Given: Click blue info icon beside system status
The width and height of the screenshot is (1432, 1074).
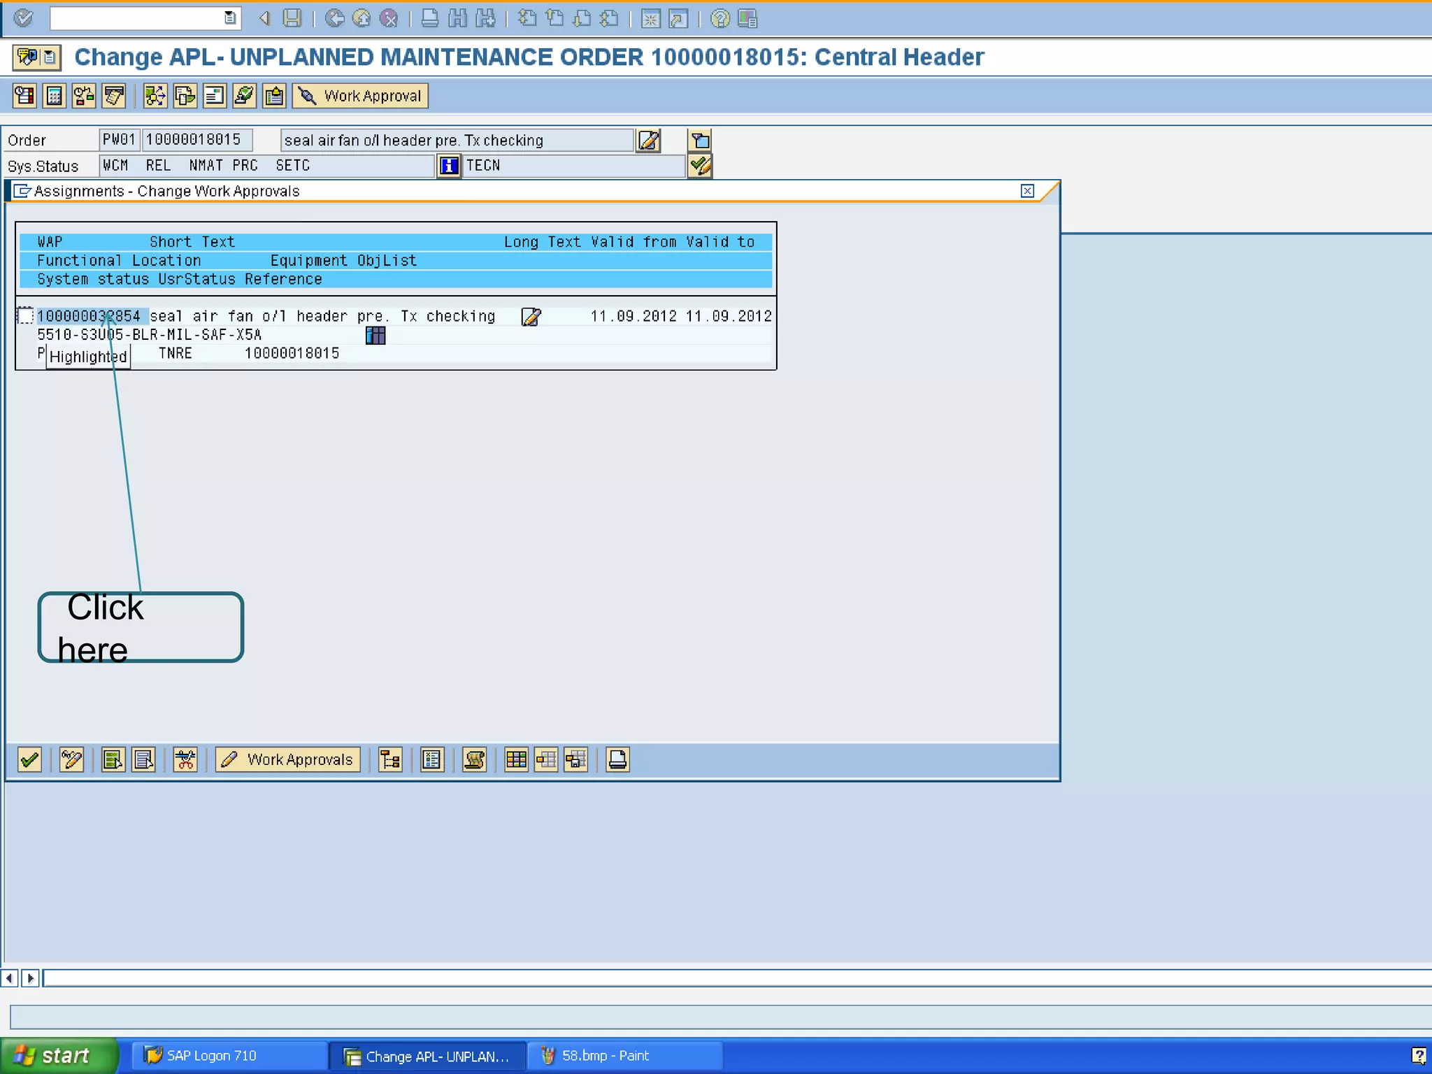Looking at the screenshot, I should (449, 166).
